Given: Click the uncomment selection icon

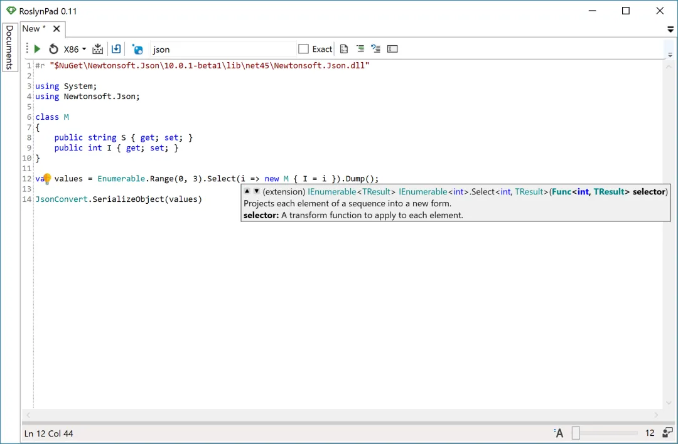Looking at the screenshot, I should tap(375, 49).
